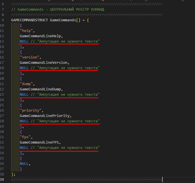Image resolution: width=195 pixels, height=183 pixels.
Task: Click the NULL keyword on line 13
Action: (x=24, y=41)
